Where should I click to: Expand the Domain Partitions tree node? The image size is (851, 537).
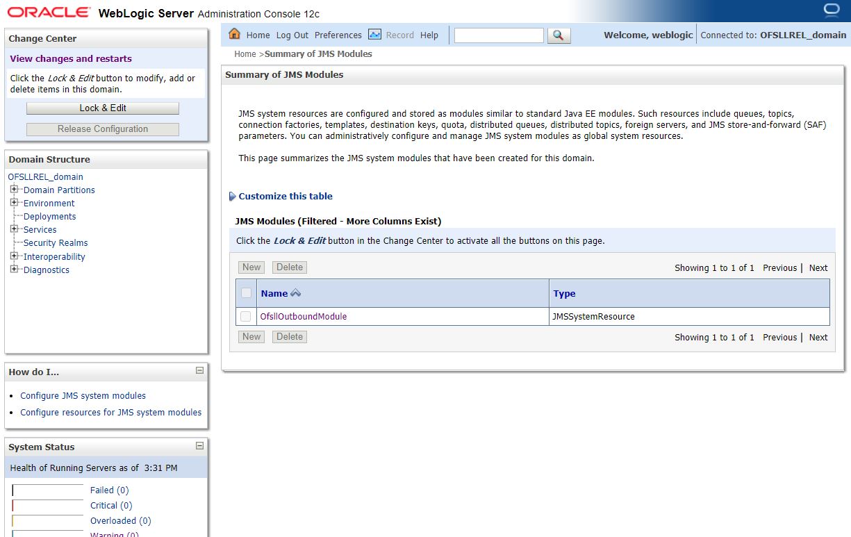point(14,189)
